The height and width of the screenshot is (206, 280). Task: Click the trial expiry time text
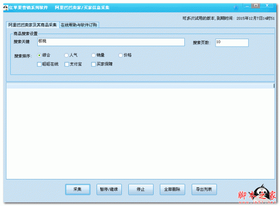tap(228, 18)
